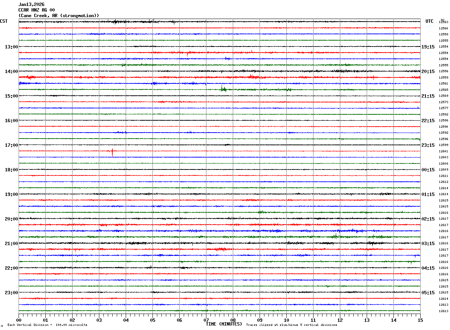Select the 13:00 CST row label

tap(11, 47)
